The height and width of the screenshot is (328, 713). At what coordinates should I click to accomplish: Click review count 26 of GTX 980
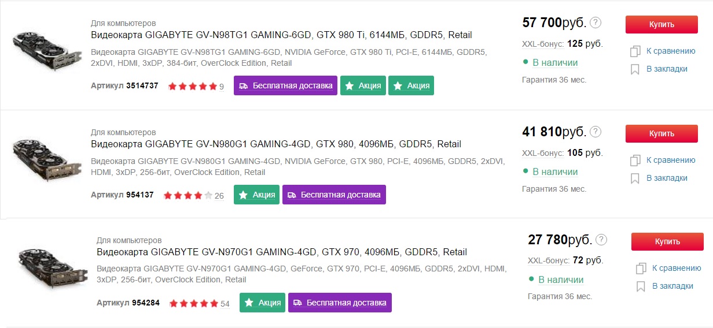pyautogui.click(x=219, y=196)
